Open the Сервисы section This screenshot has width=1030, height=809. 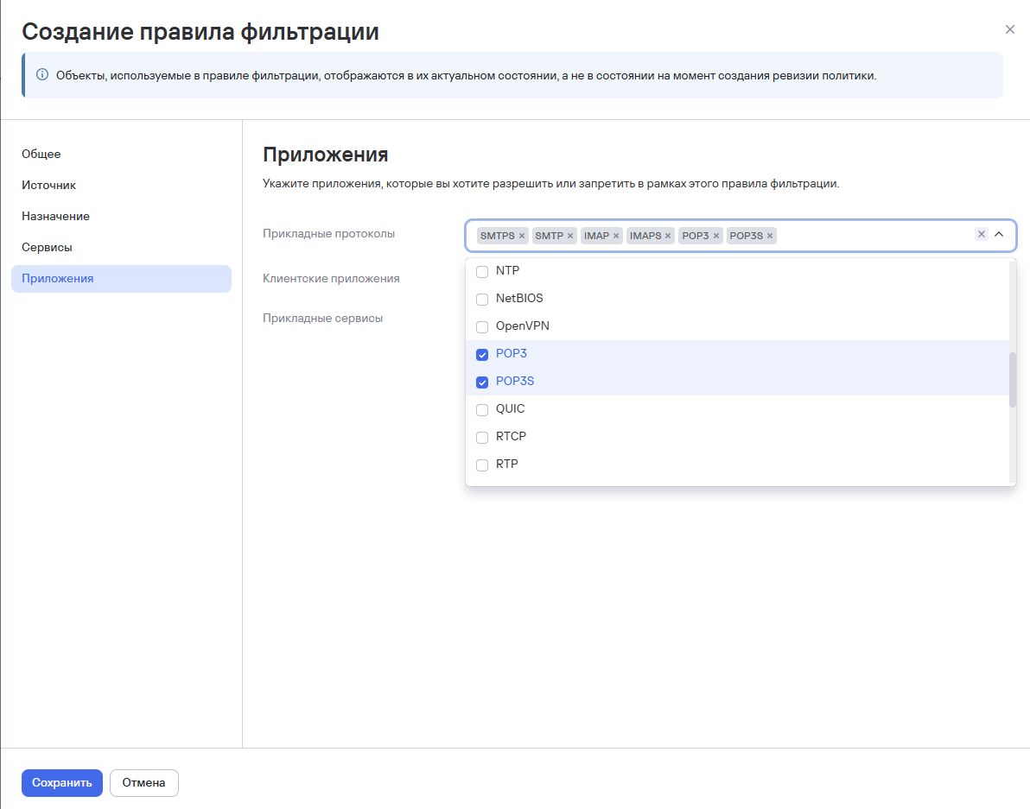click(x=121, y=247)
